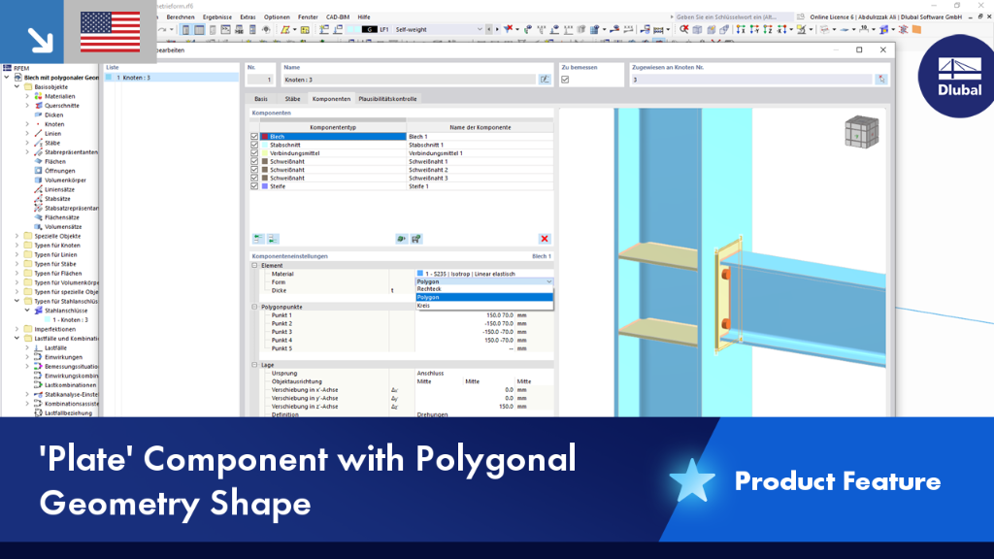Toggle the Zu bemessen checkbox
Image resolution: width=994 pixels, height=559 pixels.
click(566, 80)
